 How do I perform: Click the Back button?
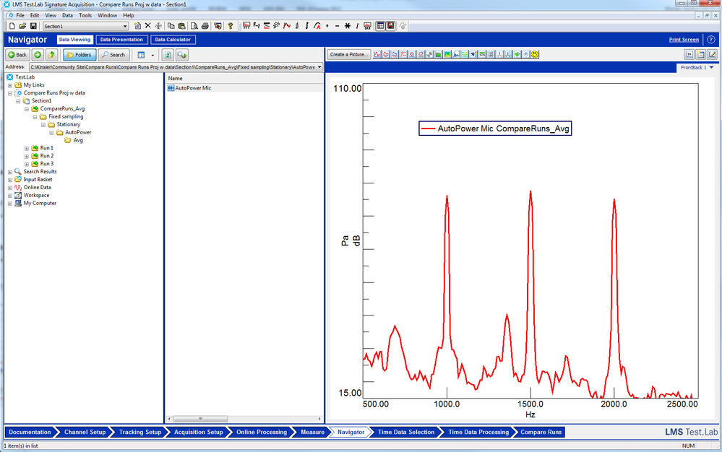[17, 55]
